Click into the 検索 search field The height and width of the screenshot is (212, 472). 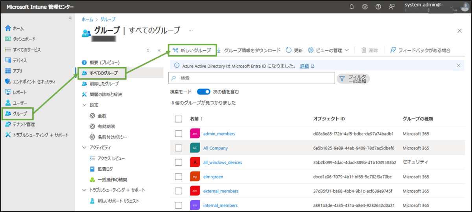[252, 78]
